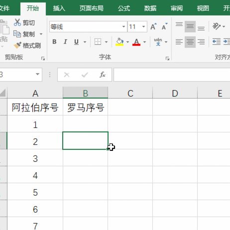Select the cell with value 3
Image resolution: width=230 pixels, height=230 pixels.
35,158
